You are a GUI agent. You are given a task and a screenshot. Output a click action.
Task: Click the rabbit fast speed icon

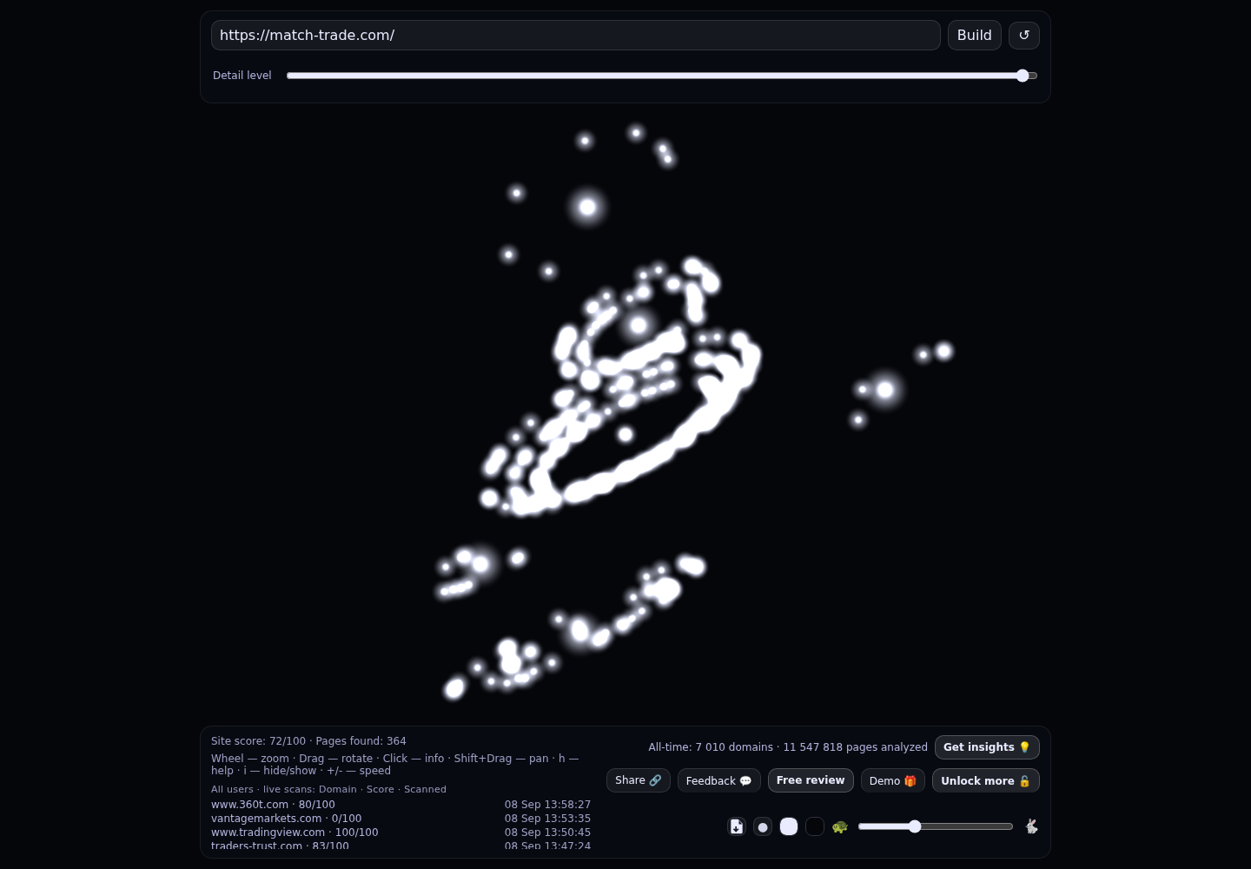pos(1031,826)
